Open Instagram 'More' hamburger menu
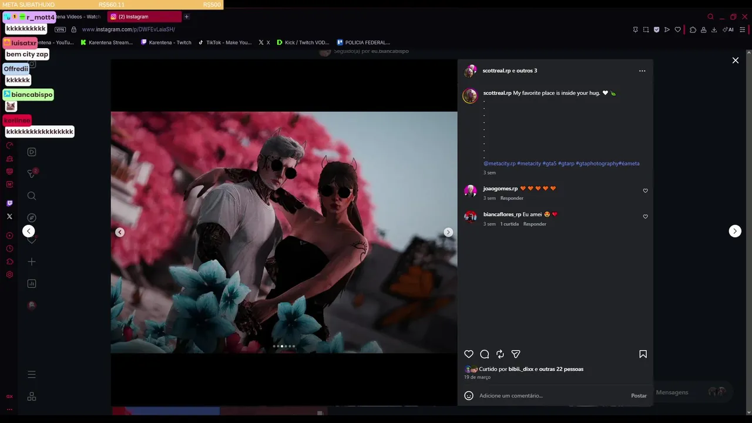Image resolution: width=752 pixels, height=423 pixels. click(32, 374)
